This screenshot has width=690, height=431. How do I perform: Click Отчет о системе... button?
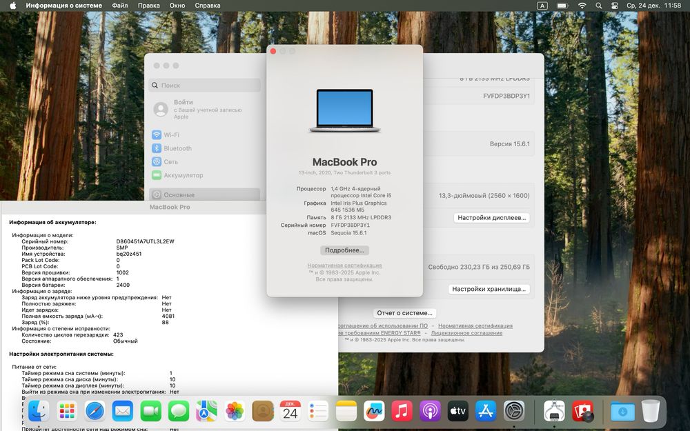(x=404, y=312)
